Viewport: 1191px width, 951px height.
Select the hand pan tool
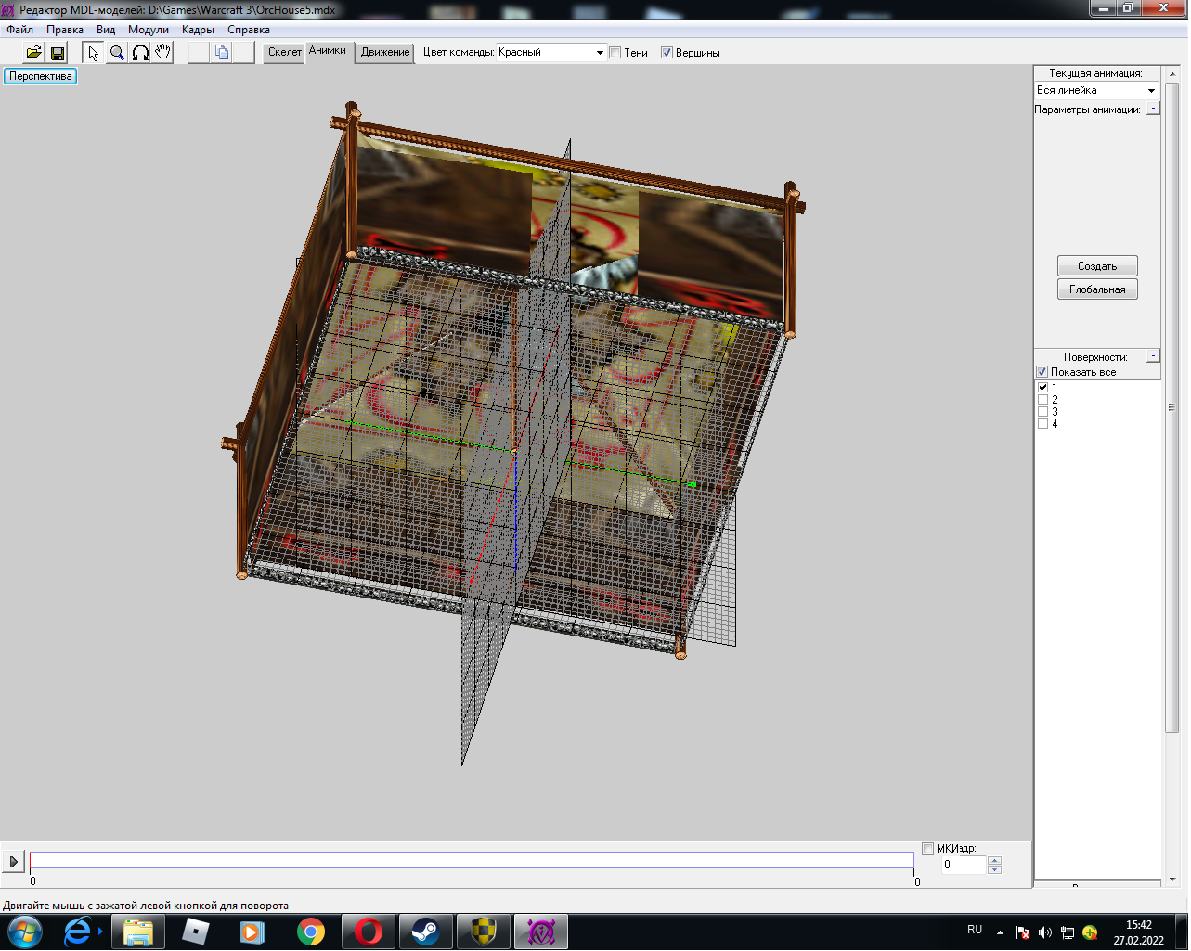163,53
